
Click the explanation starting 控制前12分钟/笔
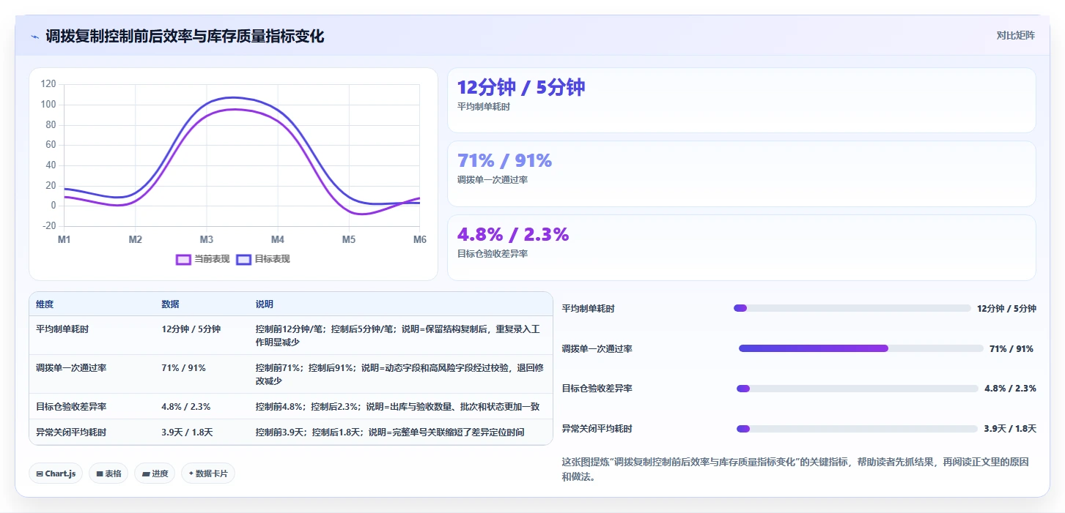(397, 336)
